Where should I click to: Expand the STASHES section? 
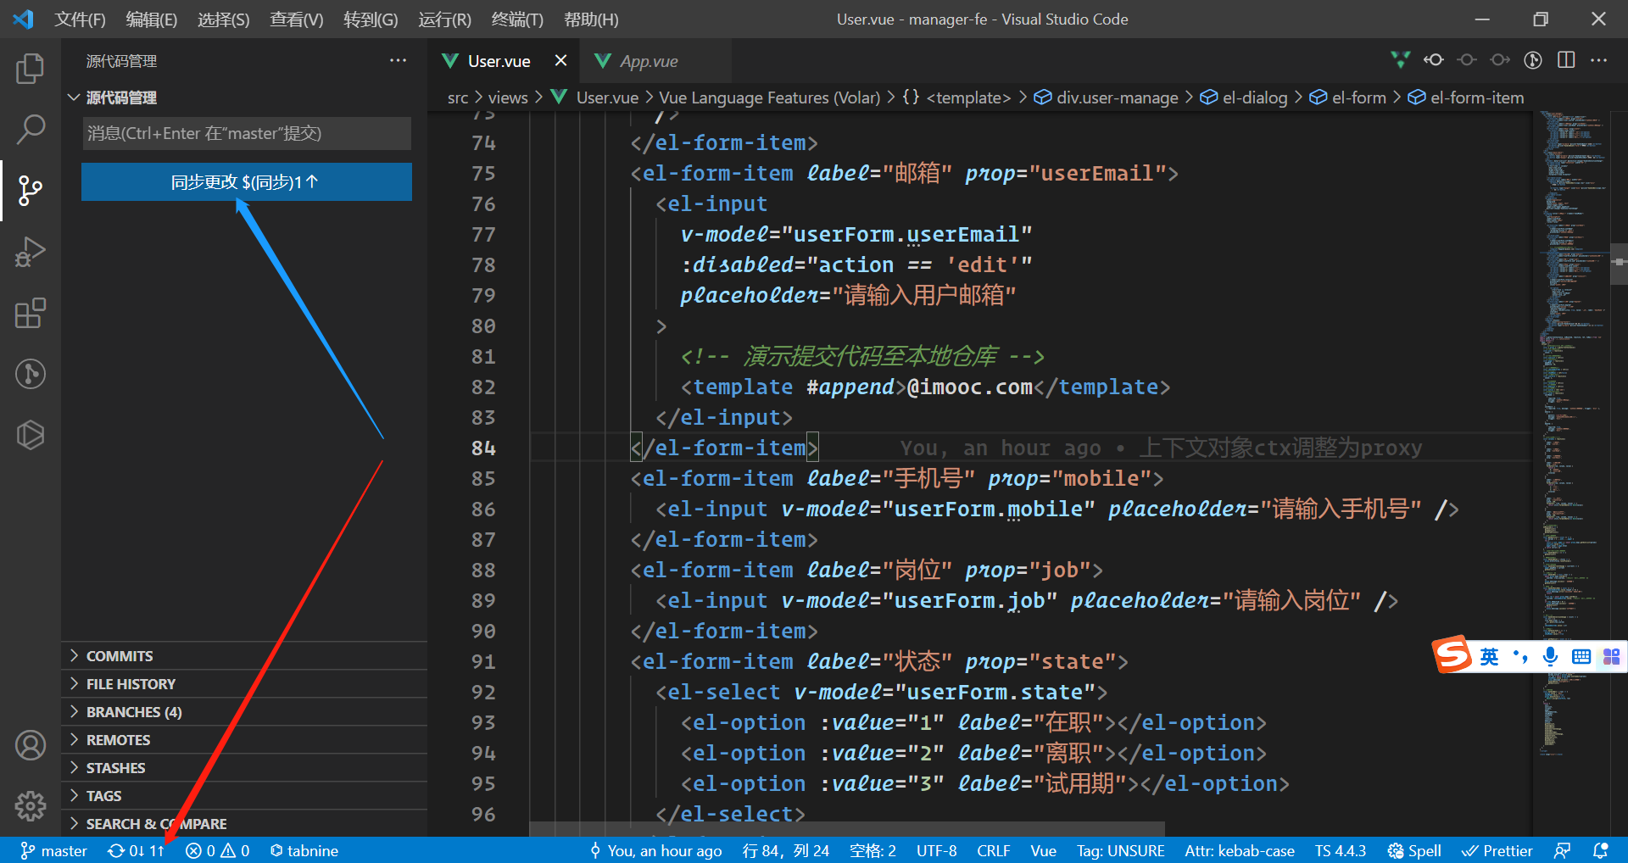pos(116,768)
